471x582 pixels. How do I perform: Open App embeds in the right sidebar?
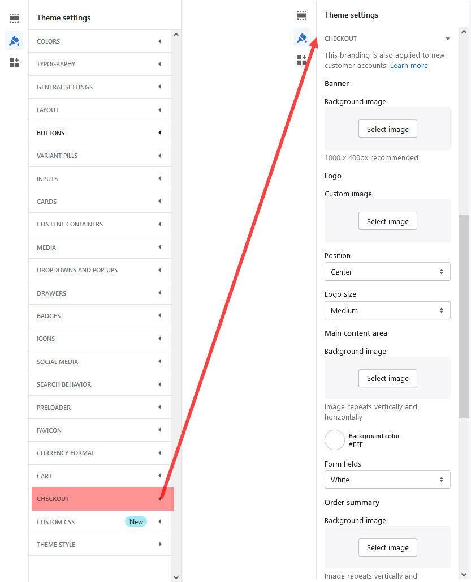coord(302,60)
